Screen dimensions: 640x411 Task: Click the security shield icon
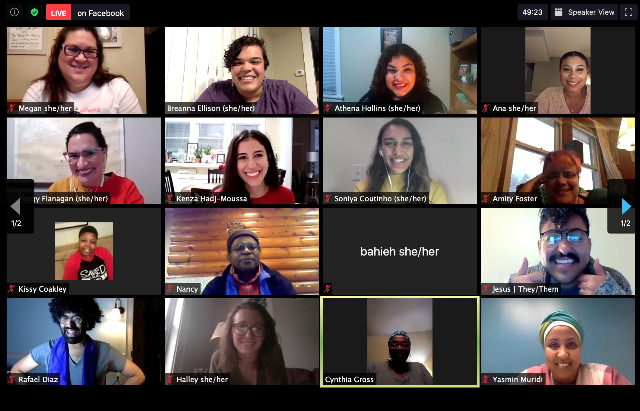click(34, 13)
